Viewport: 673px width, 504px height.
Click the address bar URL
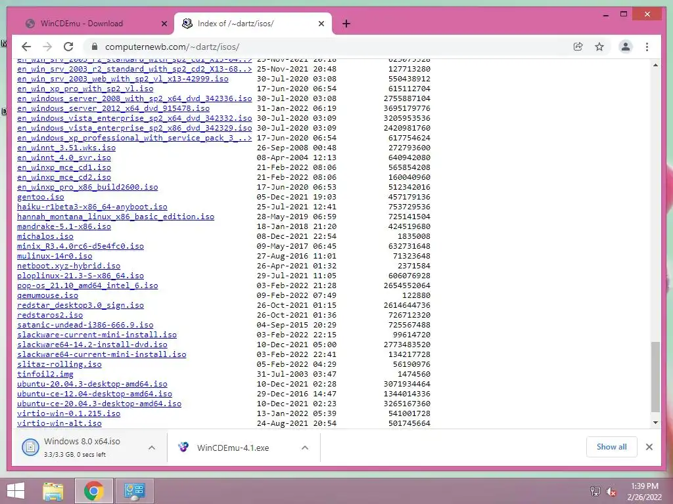pos(172,47)
